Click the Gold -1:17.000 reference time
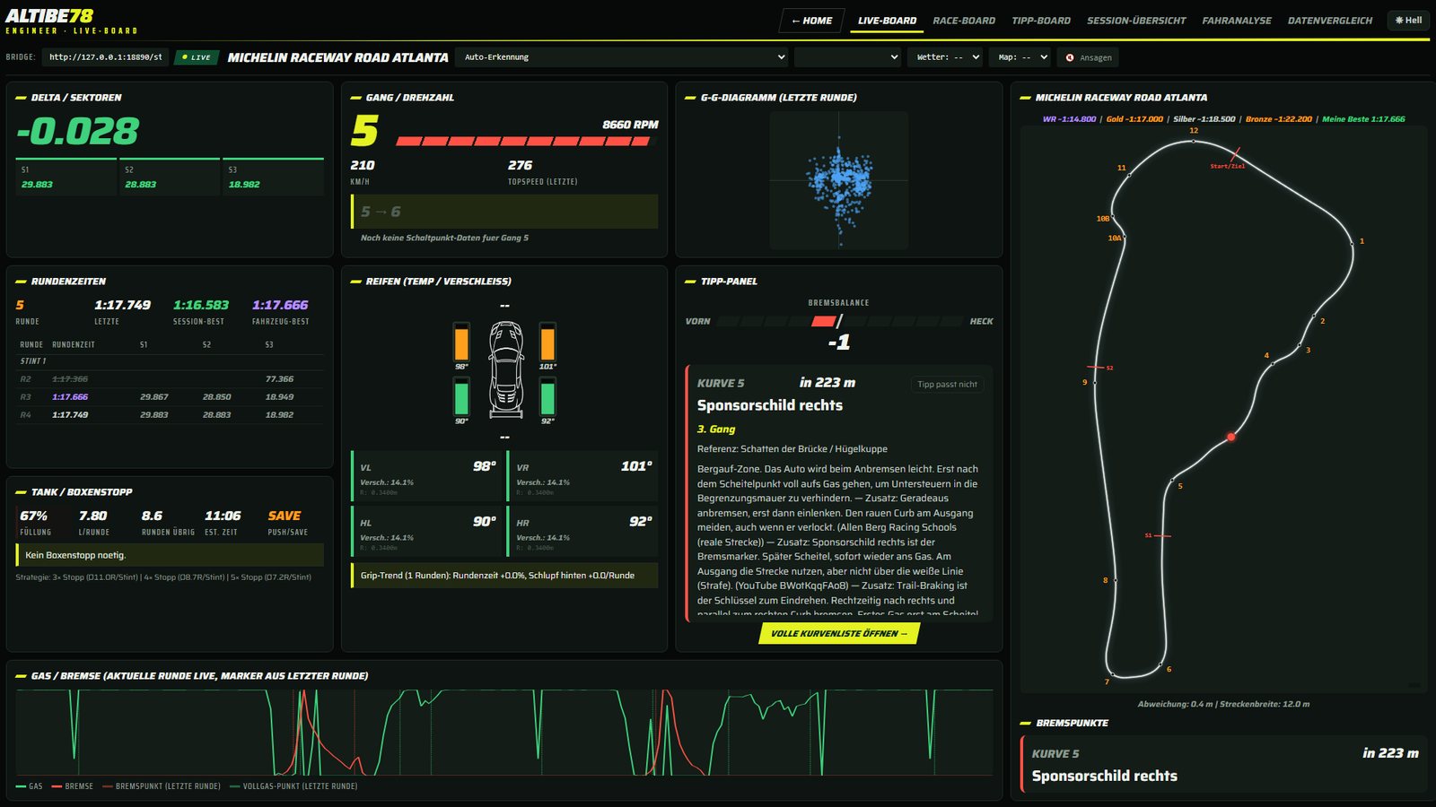Image resolution: width=1436 pixels, height=807 pixels. coord(1134,119)
